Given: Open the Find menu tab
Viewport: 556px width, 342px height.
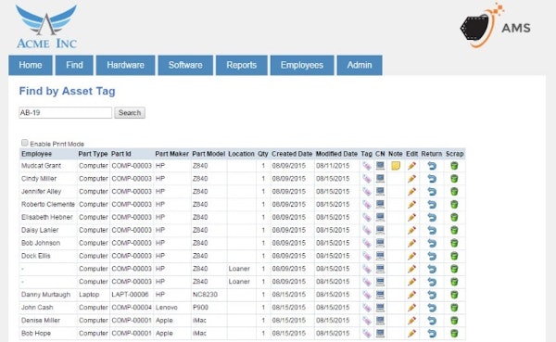Looking at the screenshot, I should point(74,65).
